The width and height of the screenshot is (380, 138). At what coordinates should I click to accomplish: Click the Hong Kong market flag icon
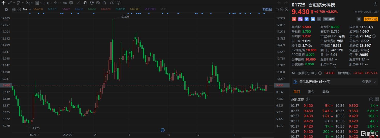tap(294, 19)
